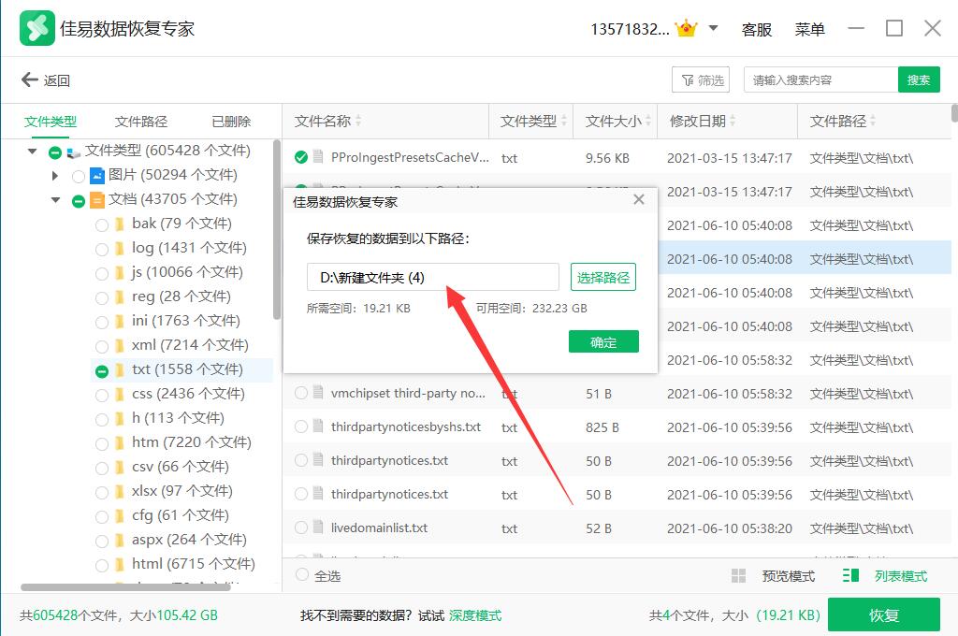Switch to 预览模式 grid view icon

point(739,575)
